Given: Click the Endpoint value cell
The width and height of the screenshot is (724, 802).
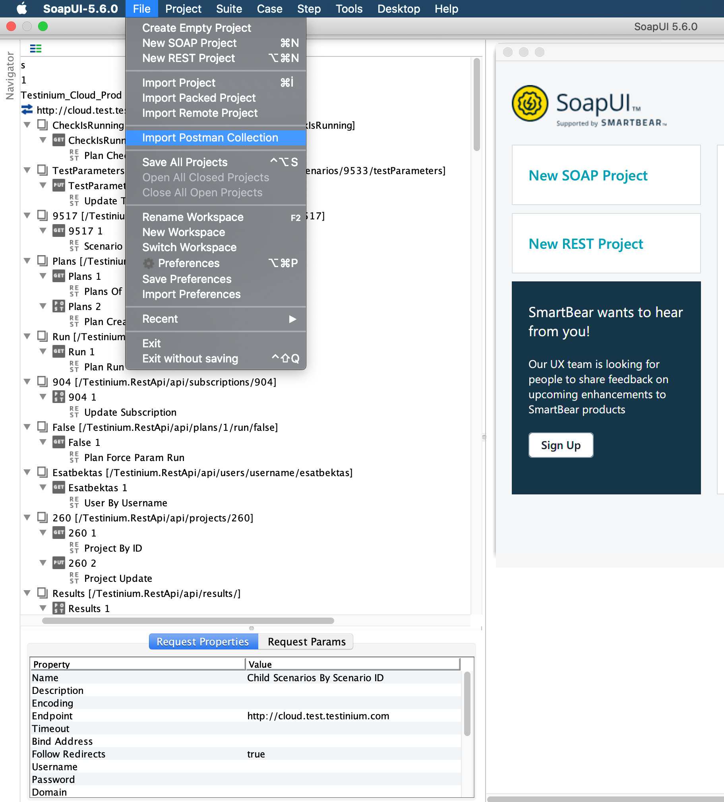Looking at the screenshot, I should pos(352,716).
